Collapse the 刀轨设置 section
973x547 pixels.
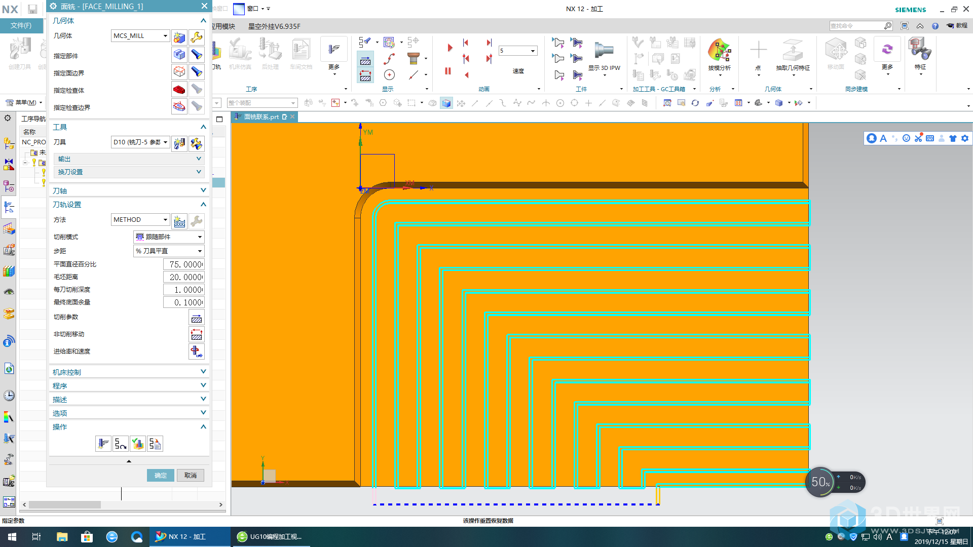129,204
